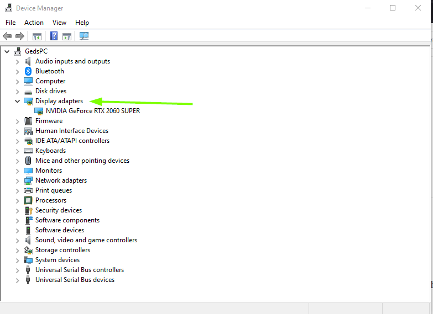Screen dimensions: 433x314
Task: Expand the Disk drives chevron
Action: 17,92
